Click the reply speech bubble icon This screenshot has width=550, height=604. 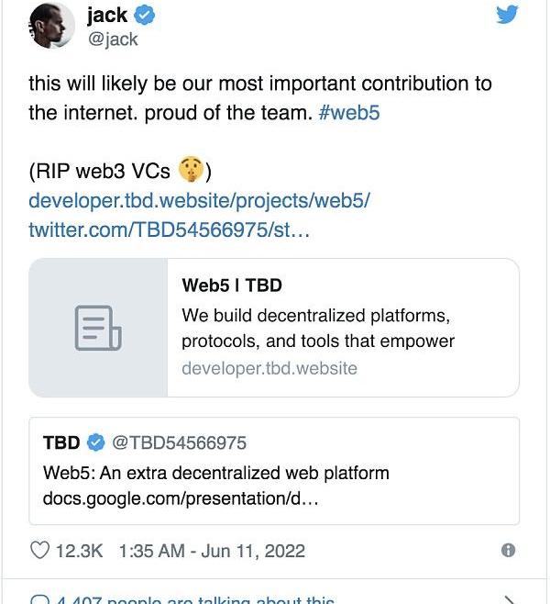[39, 600]
